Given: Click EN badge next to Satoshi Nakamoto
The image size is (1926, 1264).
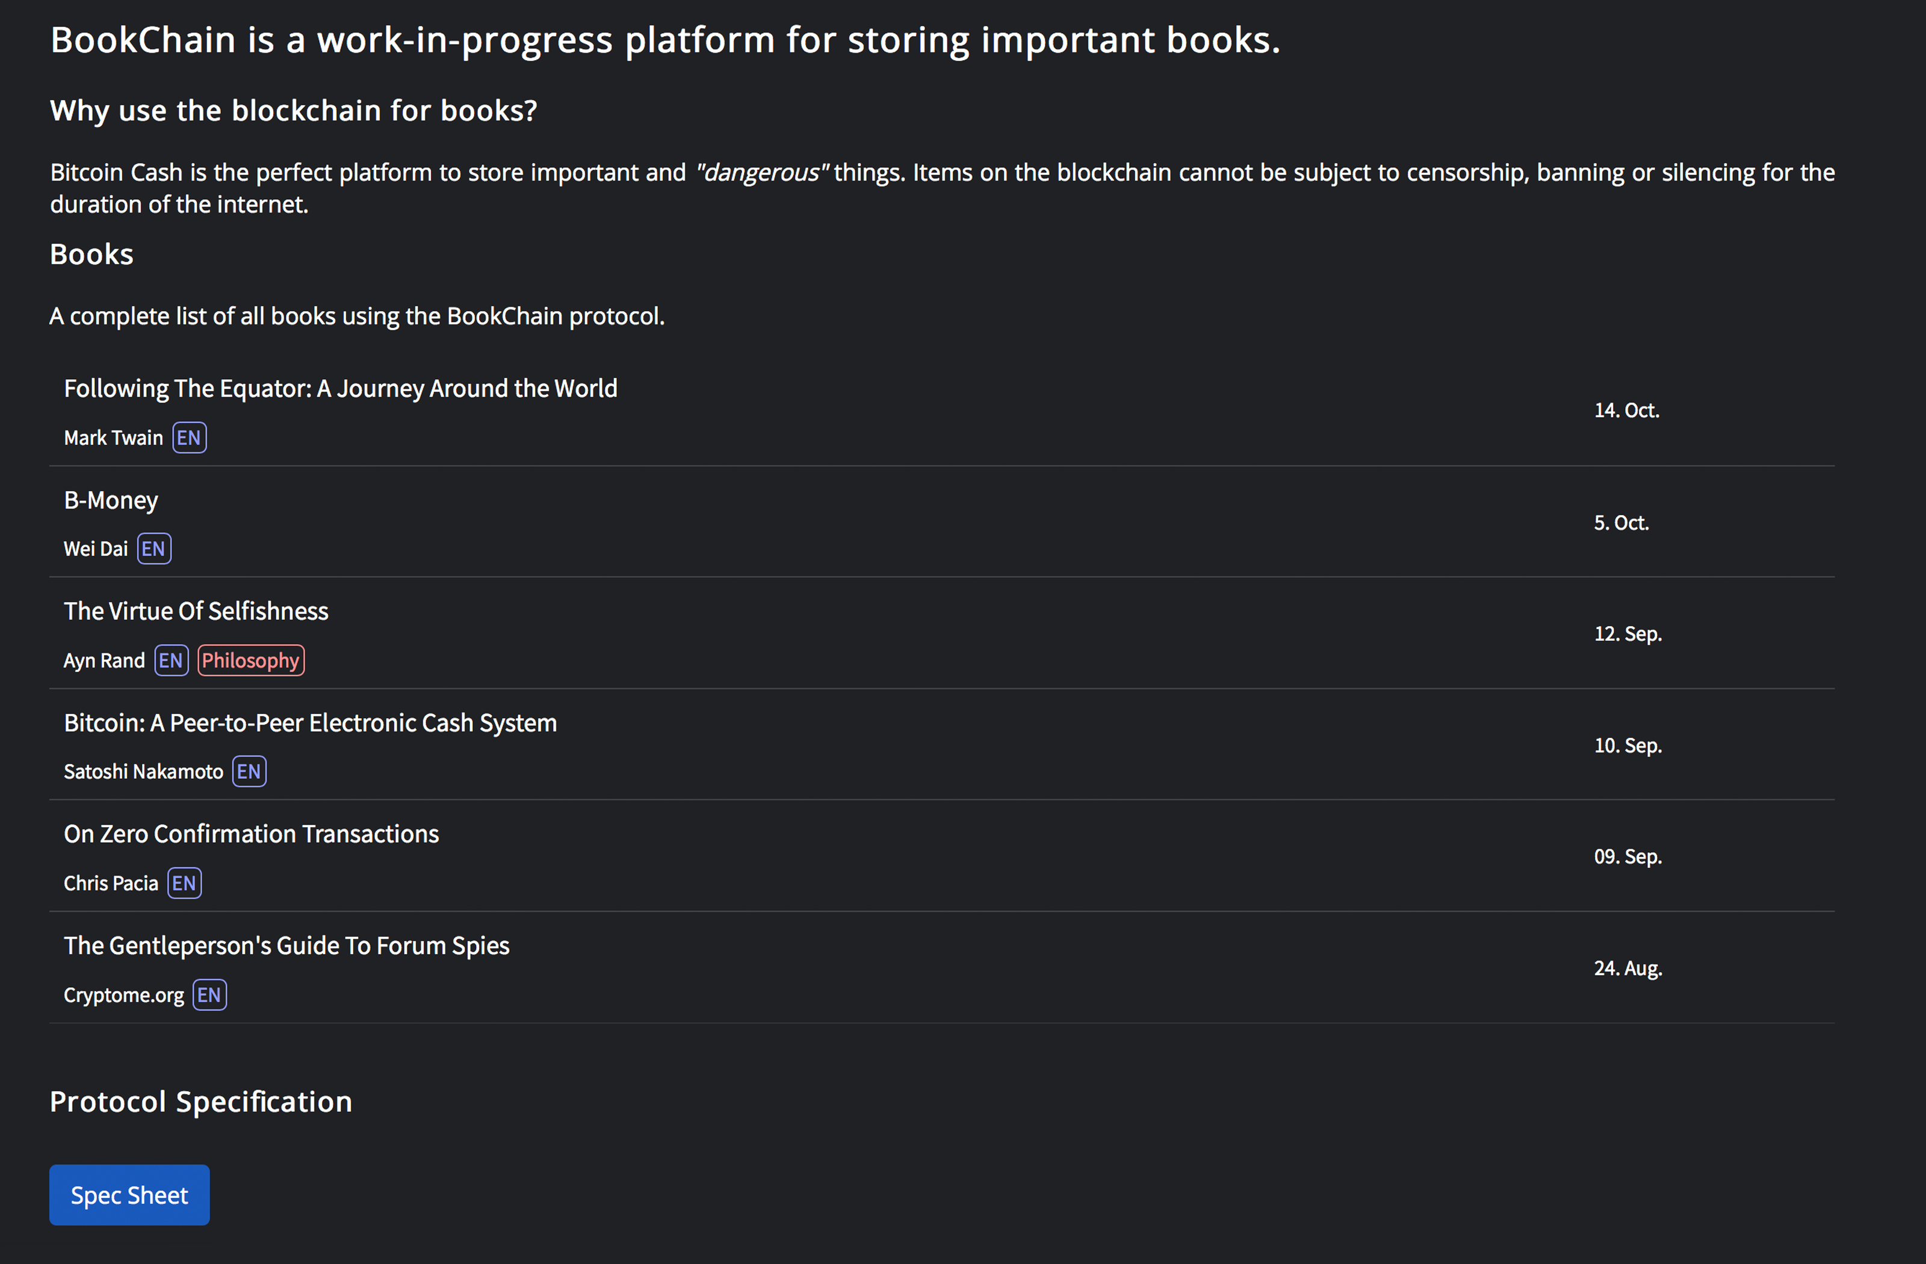Looking at the screenshot, I should point(249,771).
